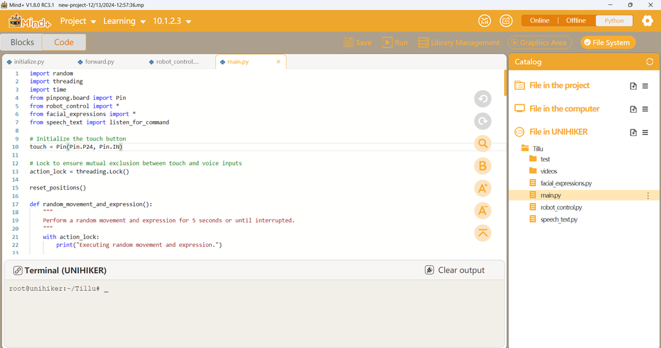
Task: Click the B breakpoint icon
Action: tap(483, 166)
